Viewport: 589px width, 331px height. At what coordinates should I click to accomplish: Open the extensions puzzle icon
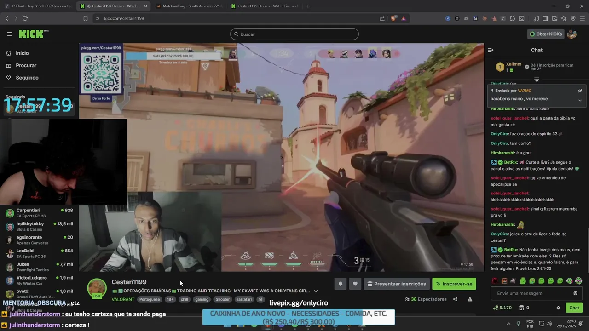[512, 18]
